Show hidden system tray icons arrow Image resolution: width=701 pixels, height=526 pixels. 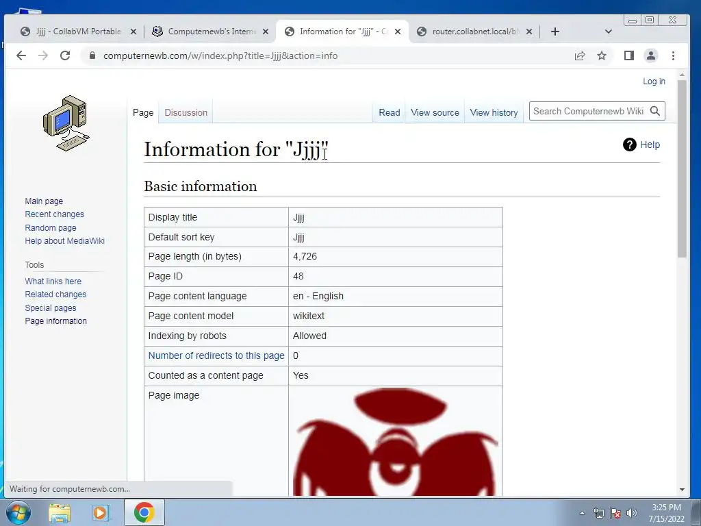click(x=582, y=513)
